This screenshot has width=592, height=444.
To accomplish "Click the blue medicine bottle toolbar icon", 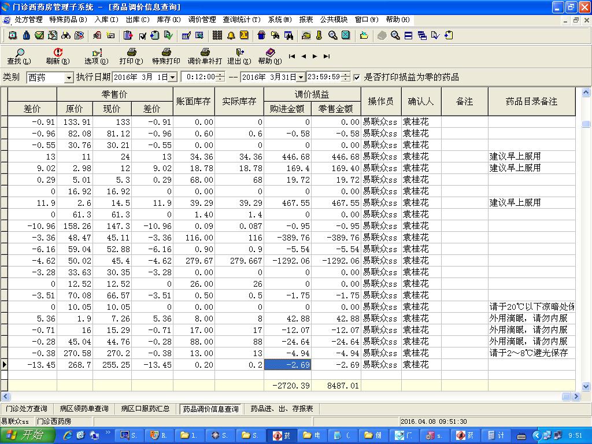I will point(26,35).
